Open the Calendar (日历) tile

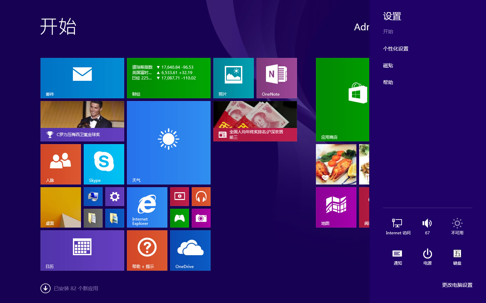click(82, 250)
